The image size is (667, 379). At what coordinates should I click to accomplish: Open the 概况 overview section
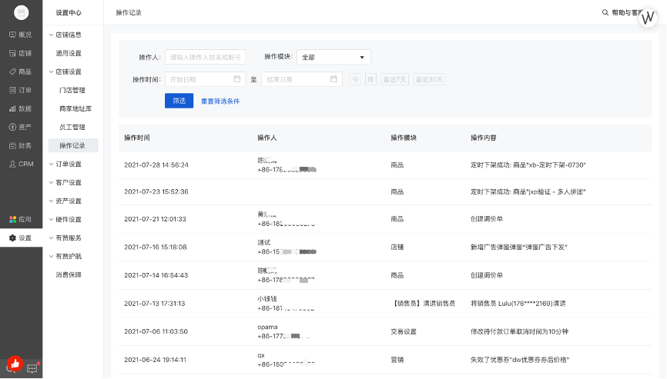point(21,35)
